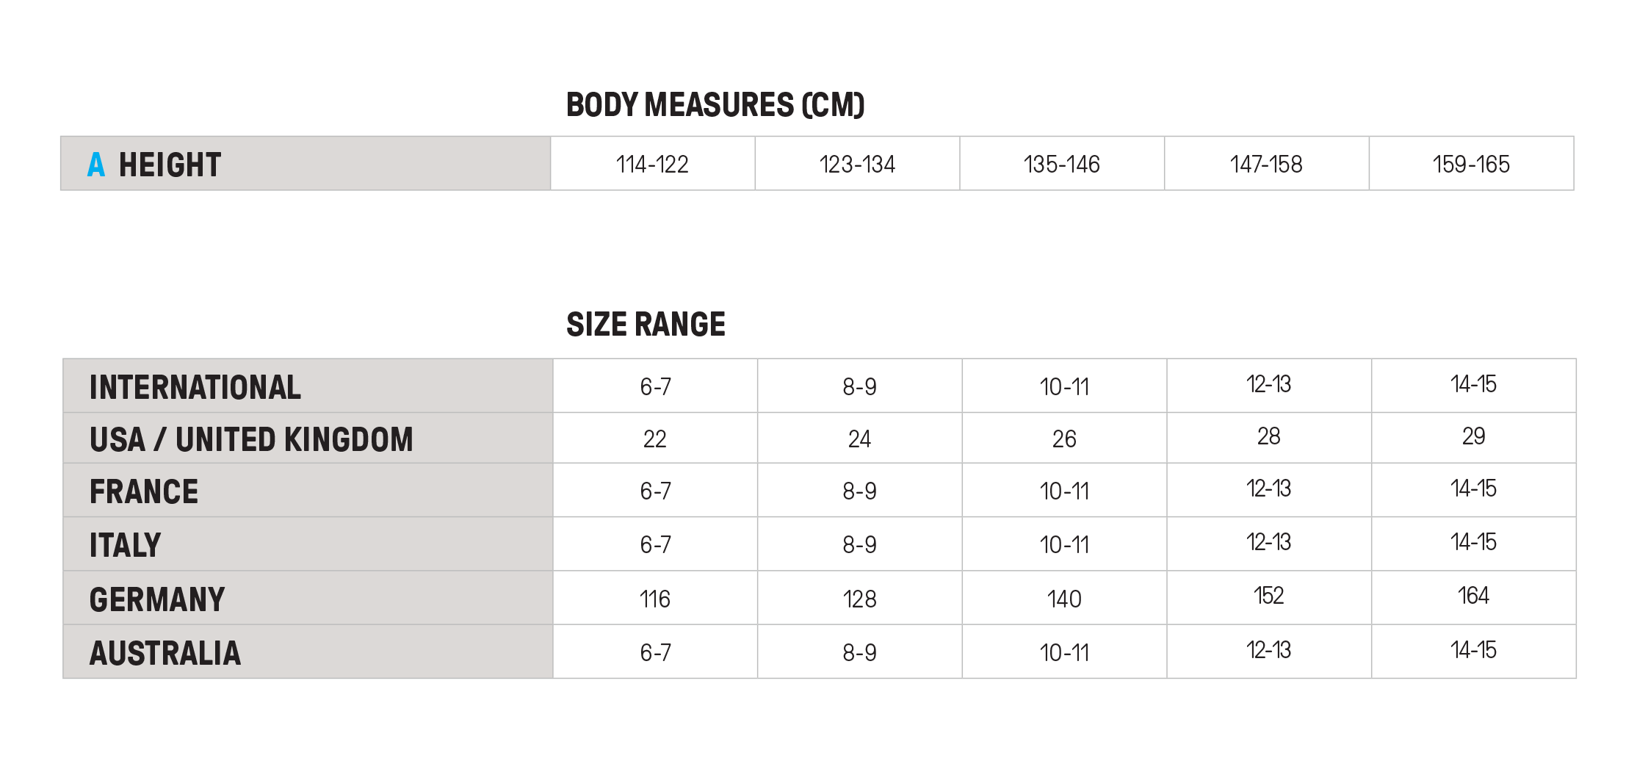Click the Australia 12-13 size cell

click(1268, 650)
